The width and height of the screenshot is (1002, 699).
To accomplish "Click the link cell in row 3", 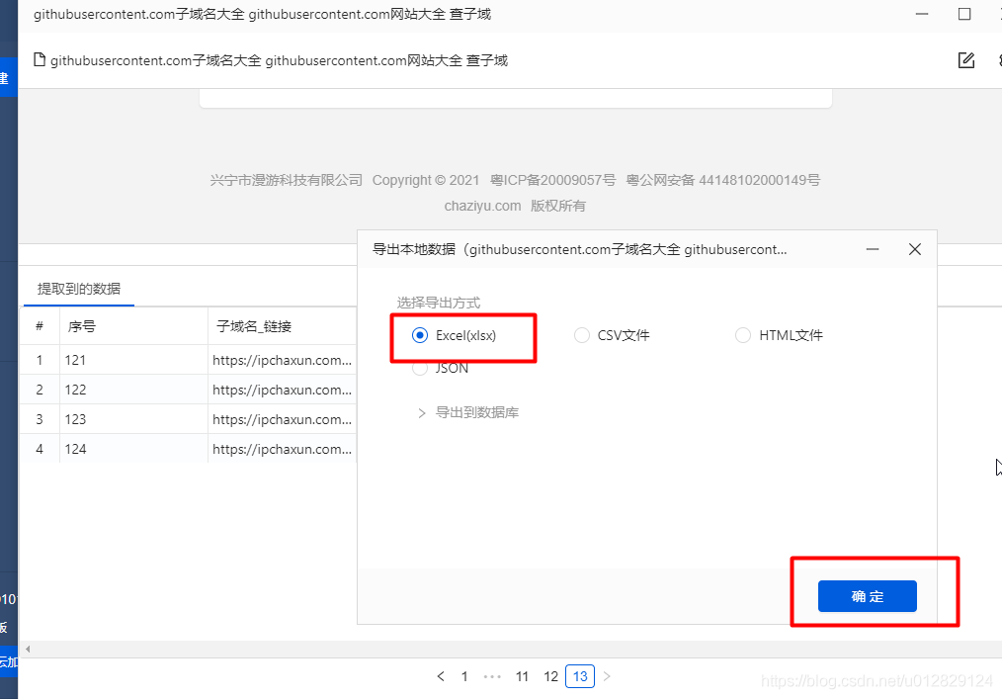I will tap(282, 419).
